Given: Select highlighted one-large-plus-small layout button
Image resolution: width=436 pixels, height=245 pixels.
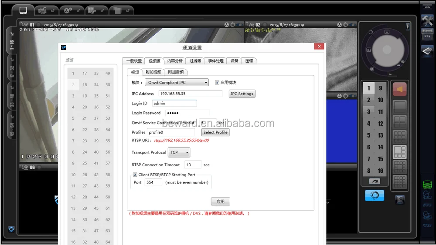Looking at the screenshot, I should pos(399,152).
